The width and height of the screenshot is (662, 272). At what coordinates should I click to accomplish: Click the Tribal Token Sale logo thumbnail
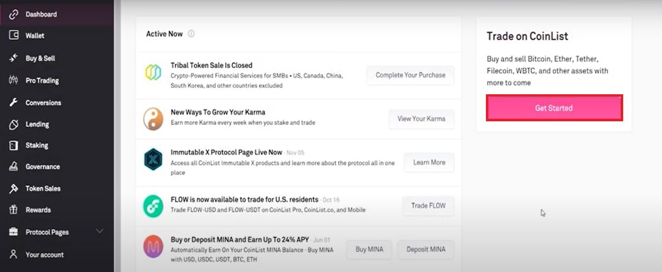(153, 72)
